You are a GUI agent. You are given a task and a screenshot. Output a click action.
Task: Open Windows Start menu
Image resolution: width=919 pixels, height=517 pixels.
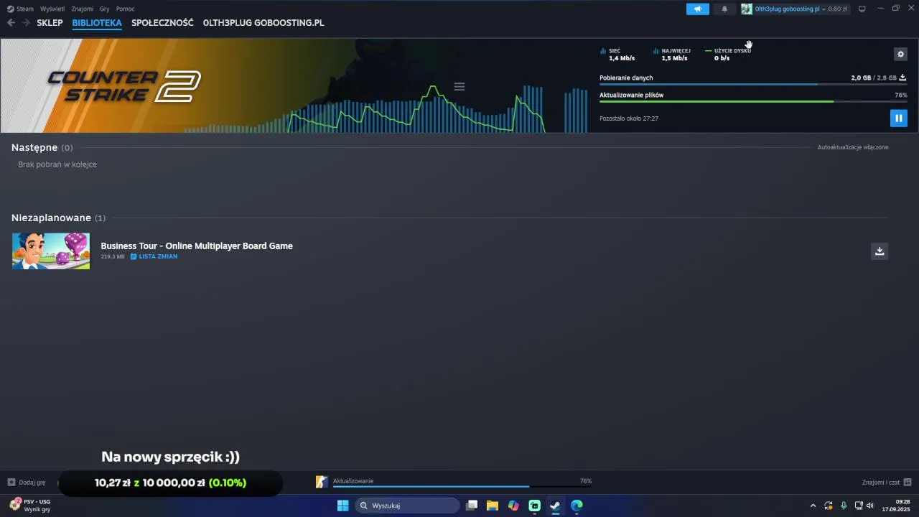(x=342, y=506)
